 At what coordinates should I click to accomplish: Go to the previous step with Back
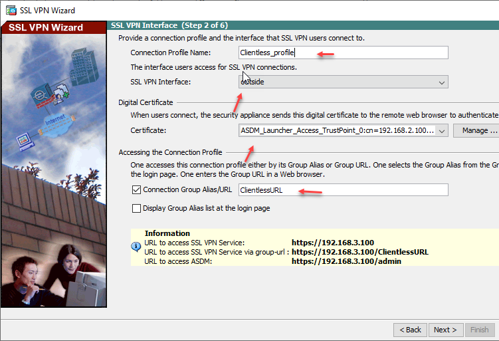pos(410,330)
